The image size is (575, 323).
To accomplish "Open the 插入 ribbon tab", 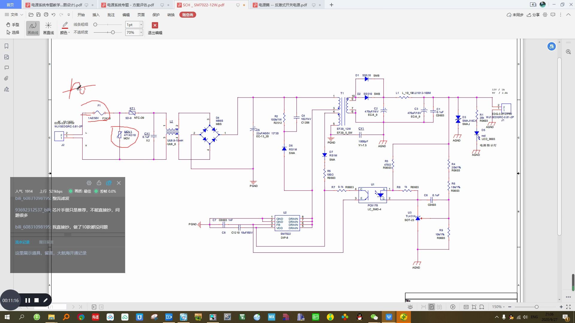I will click(x=96, y=15).
